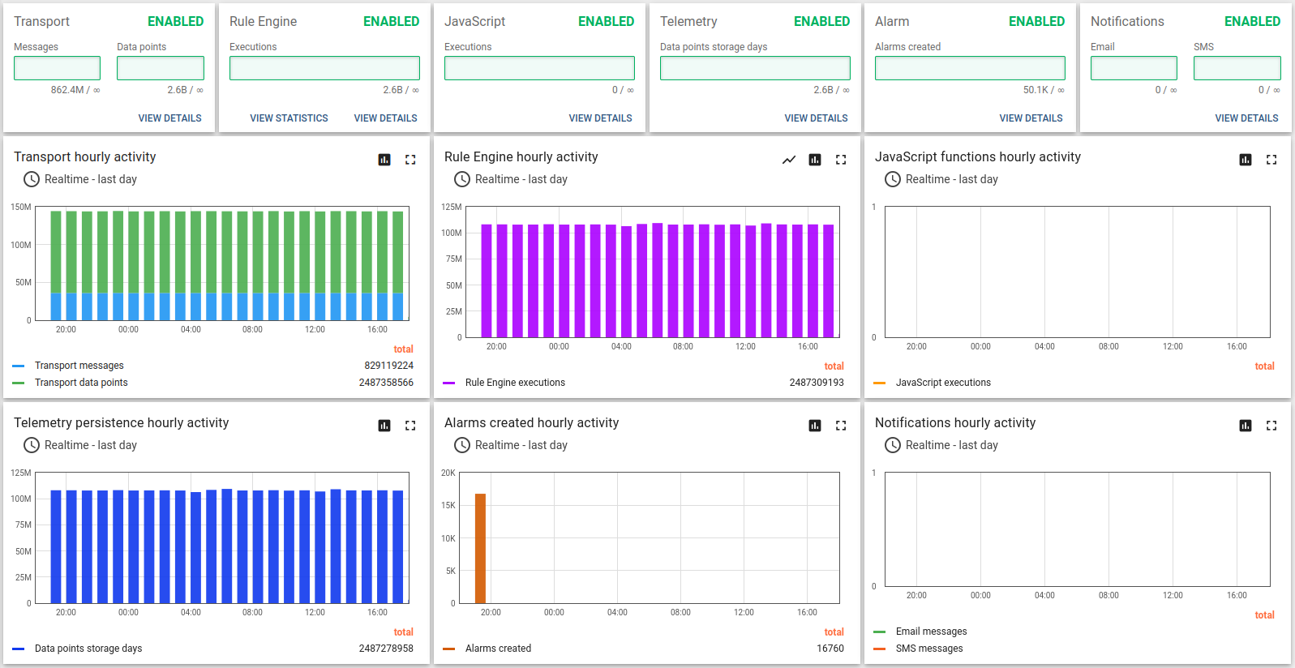
Task: Open bar chart view for Transport hourly activity
Action: [384, 160]
